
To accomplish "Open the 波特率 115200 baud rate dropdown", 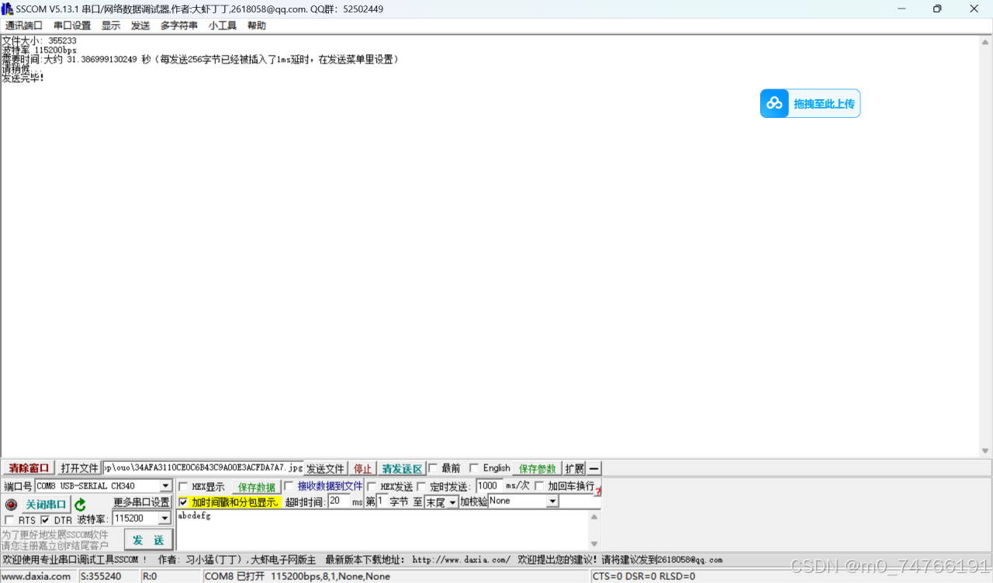I will 164,518.
